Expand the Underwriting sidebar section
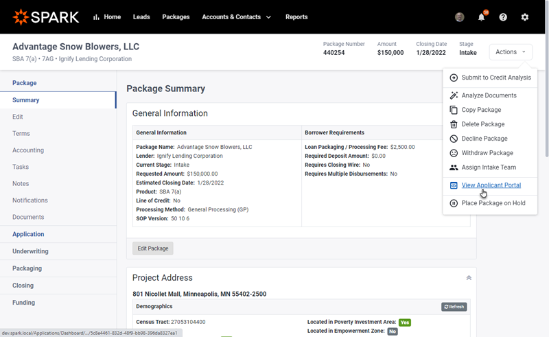The width and height of the screenshot is (549, 337). pyautogui.click(x=58, y=251)
